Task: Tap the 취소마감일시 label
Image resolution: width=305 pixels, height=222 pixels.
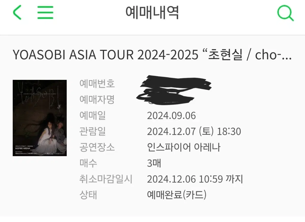Action: tap(106, 179)
